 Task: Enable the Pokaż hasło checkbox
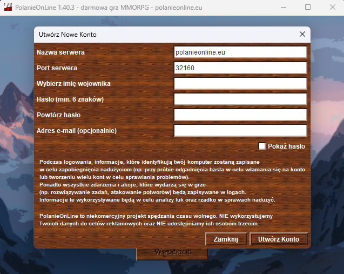coord(262,146)
